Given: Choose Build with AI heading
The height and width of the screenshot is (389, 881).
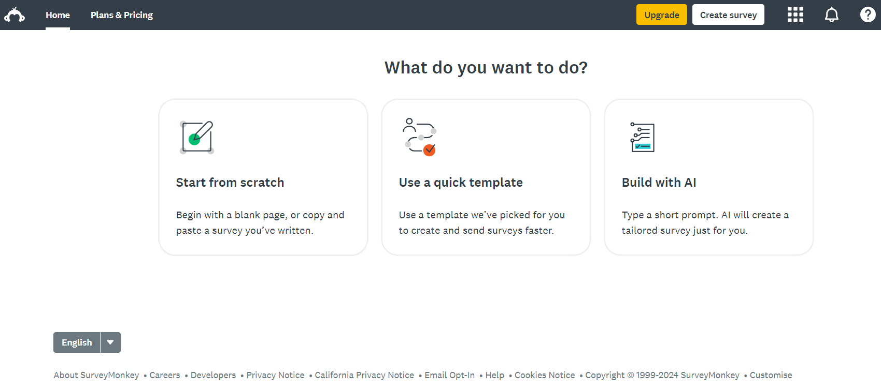Looking at the screenshot, I should 659,183.
